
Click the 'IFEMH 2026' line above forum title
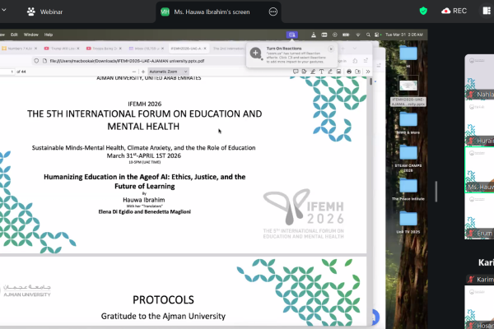(x=145, y=104)
